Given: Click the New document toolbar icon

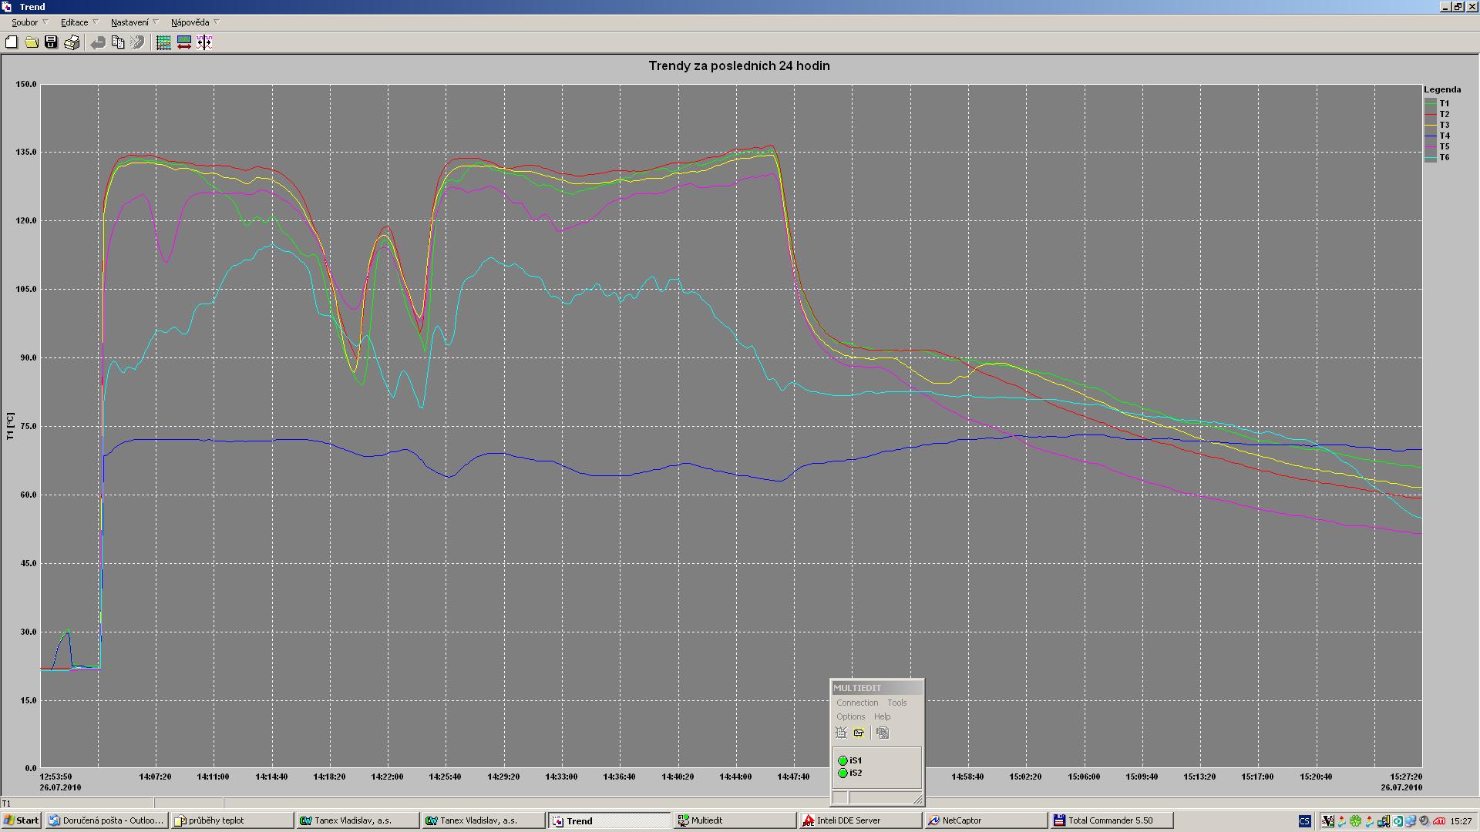Looking at the screenshot, I should [12, 42].
